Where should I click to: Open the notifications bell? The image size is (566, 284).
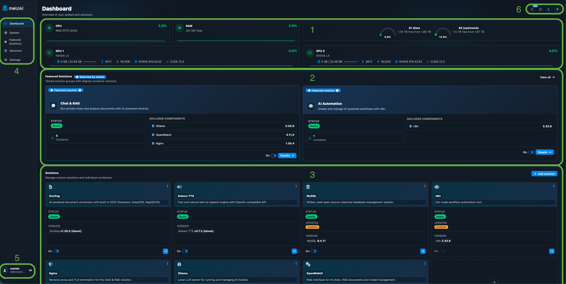pos(532,9)
